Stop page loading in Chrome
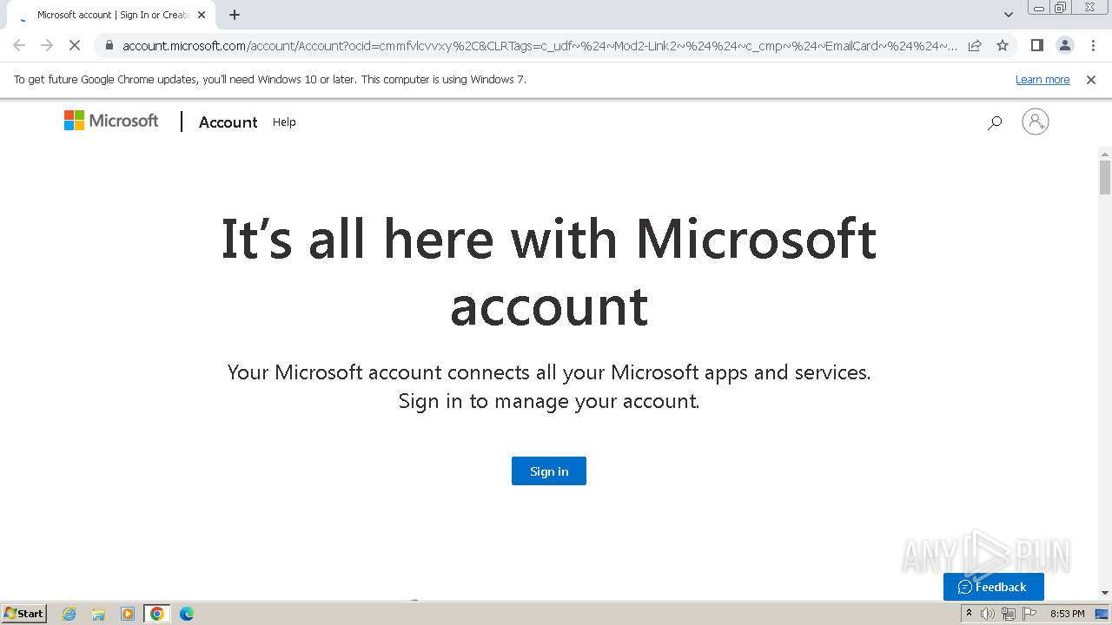This screenshot has width=1112, height=625. 75,45
